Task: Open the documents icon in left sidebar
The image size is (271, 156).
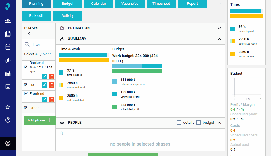Action: click(x=8, y=34)
